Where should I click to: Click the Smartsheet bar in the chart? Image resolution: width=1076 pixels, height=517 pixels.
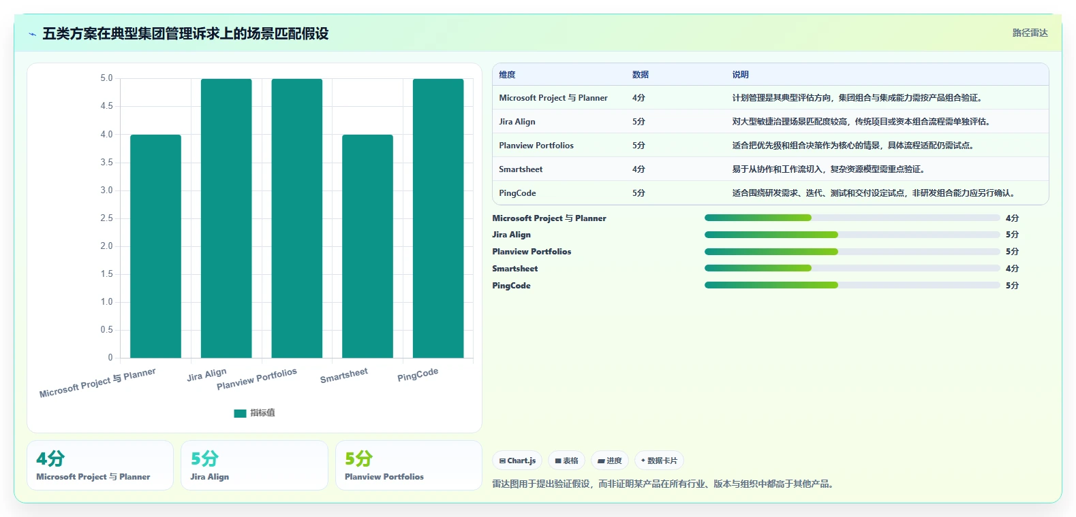click(x=367, y=246)
